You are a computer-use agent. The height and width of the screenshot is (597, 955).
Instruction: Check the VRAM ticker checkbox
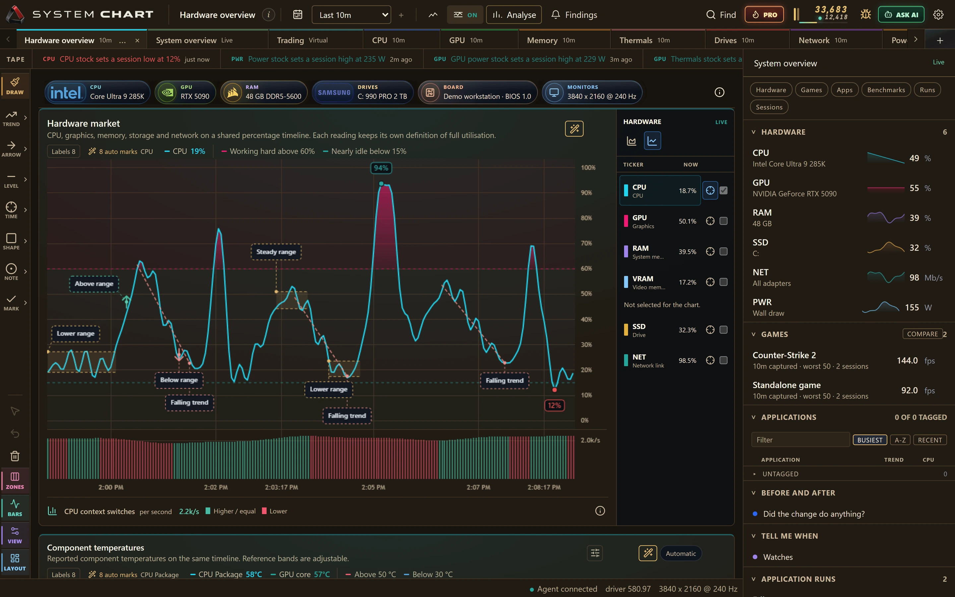point(723,282)
